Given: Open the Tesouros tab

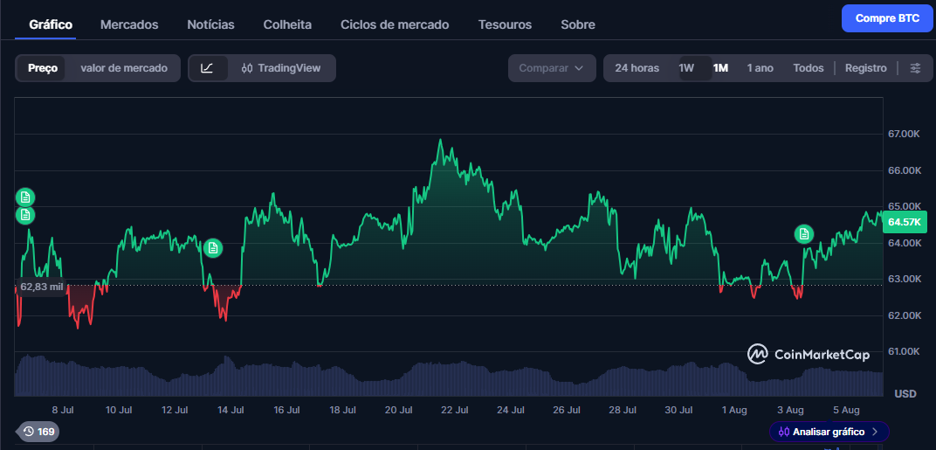Looking at the screenshot, I should 505,25.
